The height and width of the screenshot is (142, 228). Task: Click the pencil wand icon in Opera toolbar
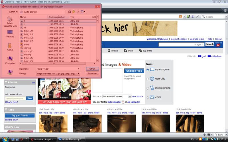click(197, 17)
